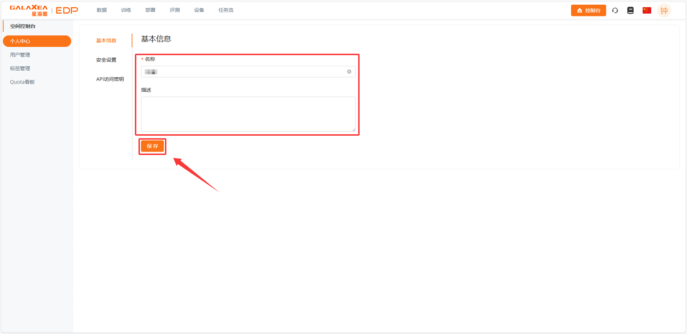The image size is (687, 334).
Task: Click the headset support icon
Action: point(615,10)
